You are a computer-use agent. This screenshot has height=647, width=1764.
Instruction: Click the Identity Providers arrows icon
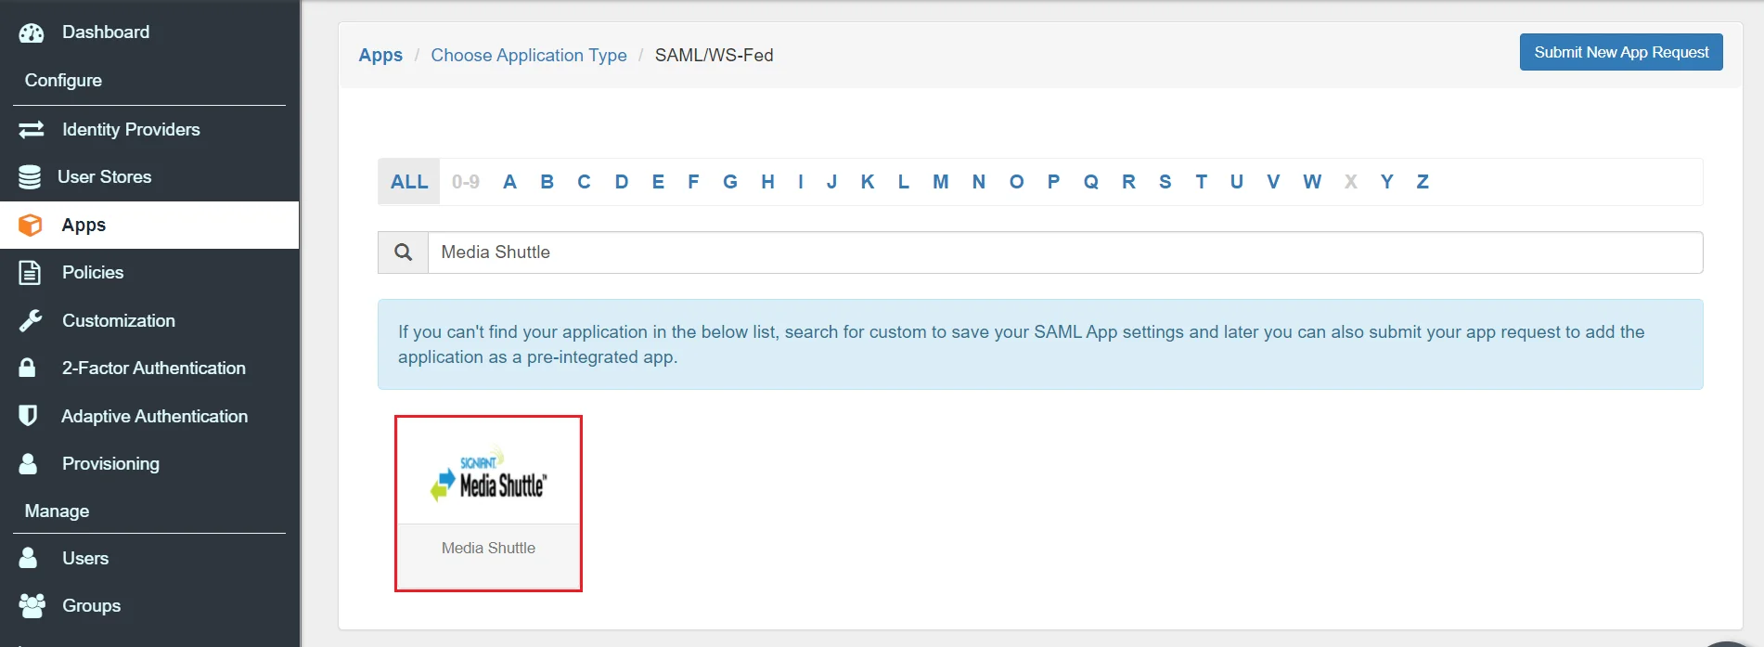click(32, 129)
